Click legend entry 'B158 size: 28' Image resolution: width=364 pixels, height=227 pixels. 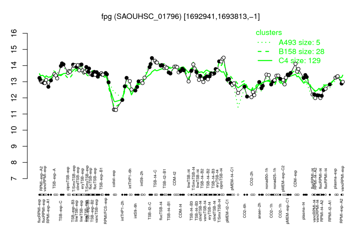[301, 51]
